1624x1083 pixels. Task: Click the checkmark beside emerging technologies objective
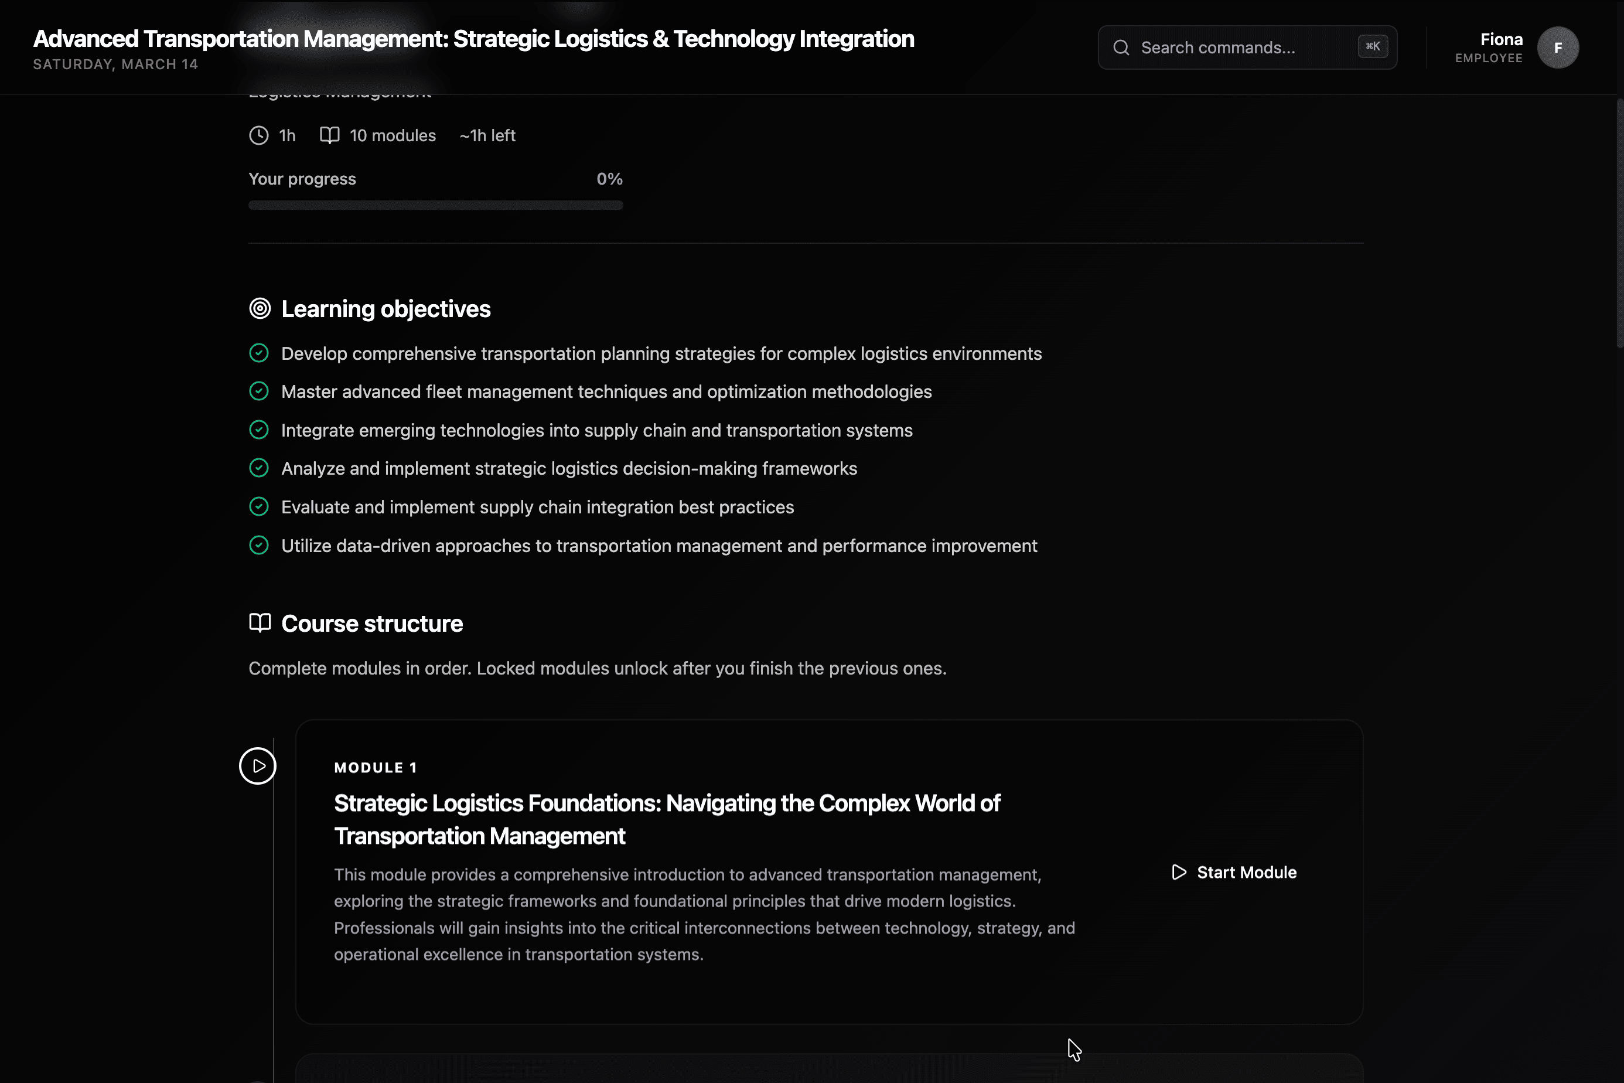(x=259, y=430)
